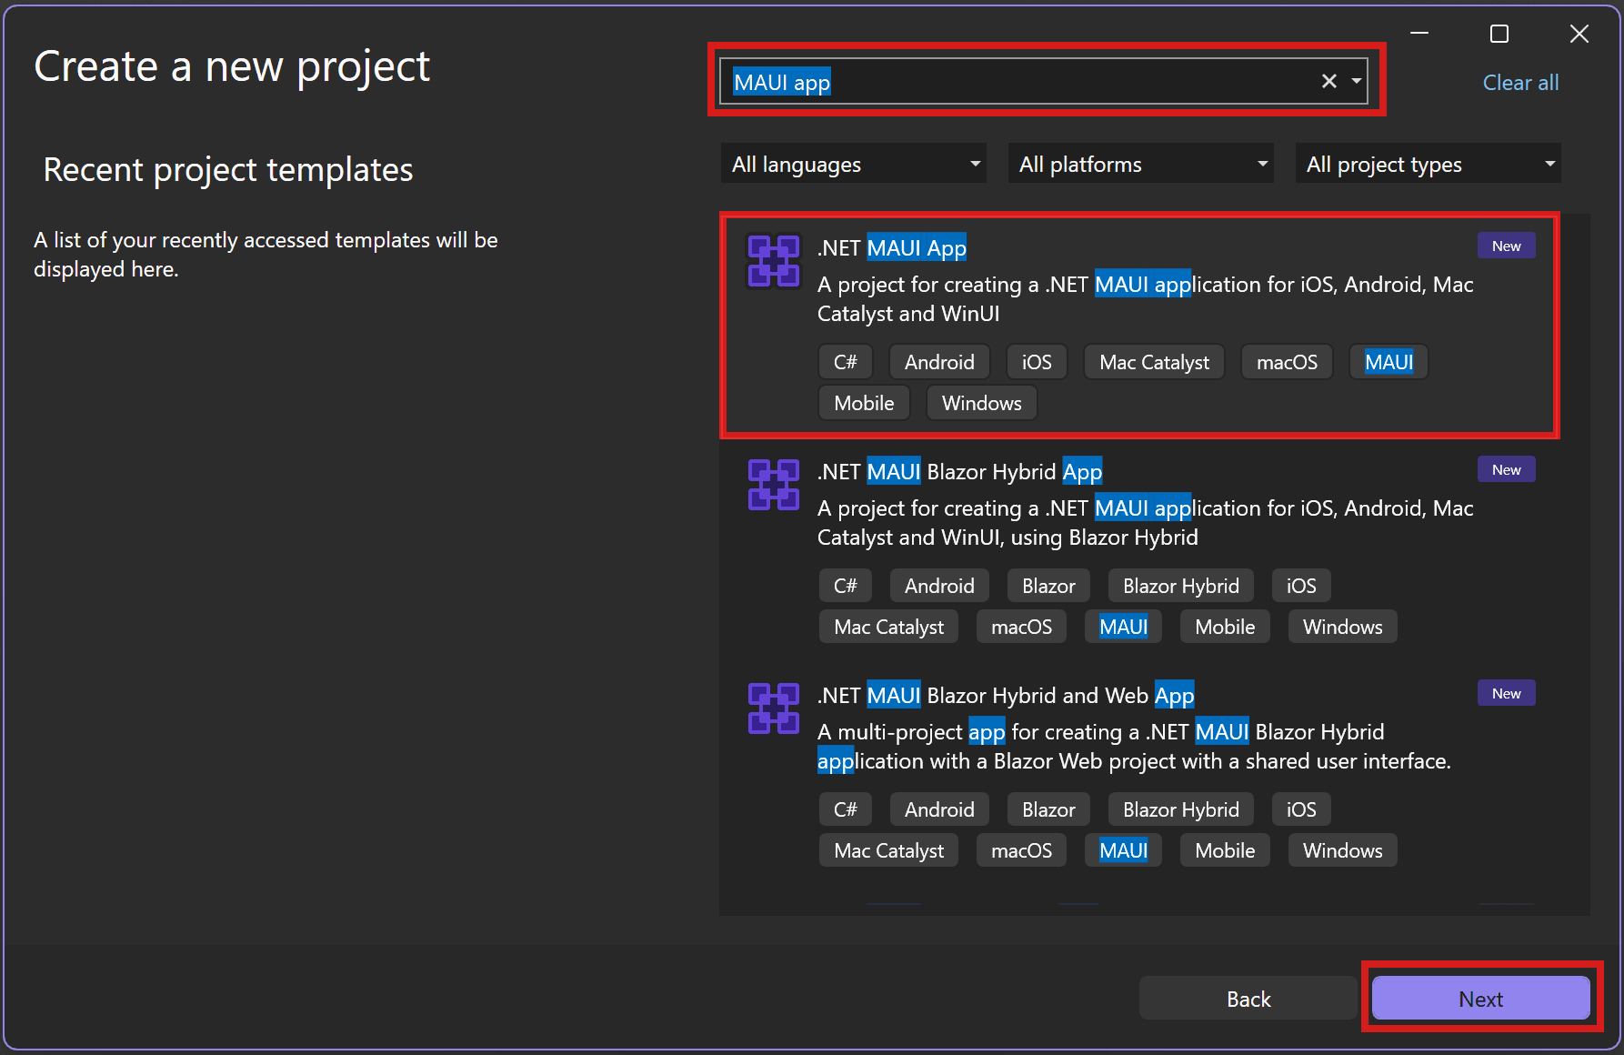Viewport: 1624px width, 1055px height.
Task: Click Blazor Hybrid tag under MAUI Blazor Hybrid App
Action: coord(1180,586)
